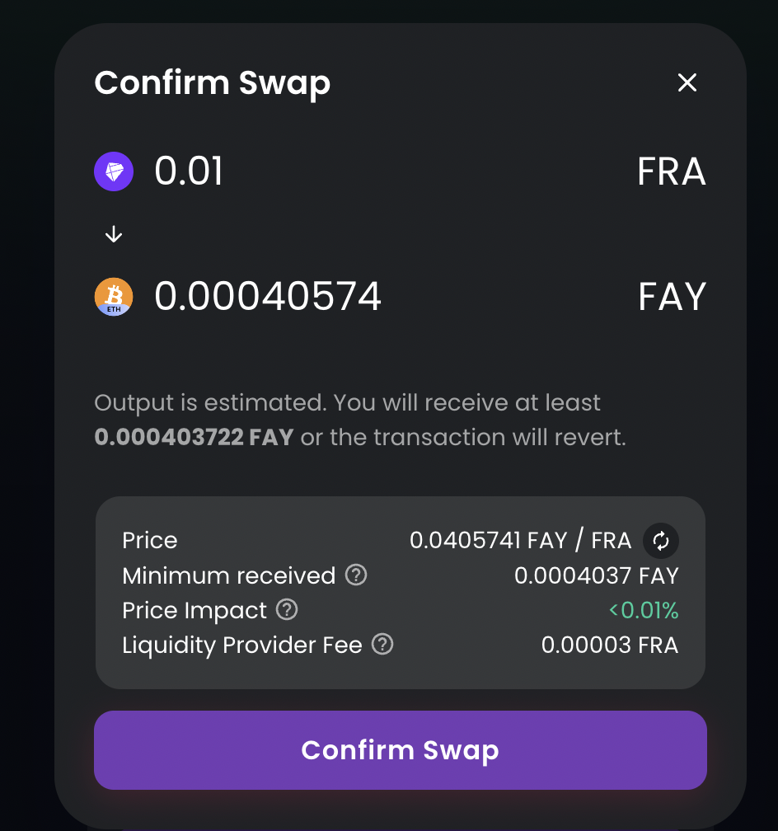Open the Price Impact help icon

[287, 610]
